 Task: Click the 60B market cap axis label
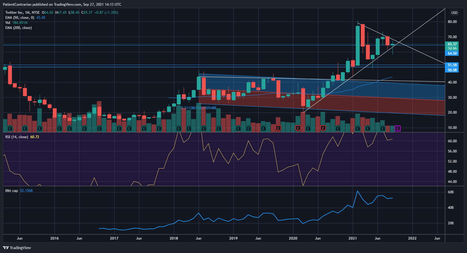click(x=451, y=192)
